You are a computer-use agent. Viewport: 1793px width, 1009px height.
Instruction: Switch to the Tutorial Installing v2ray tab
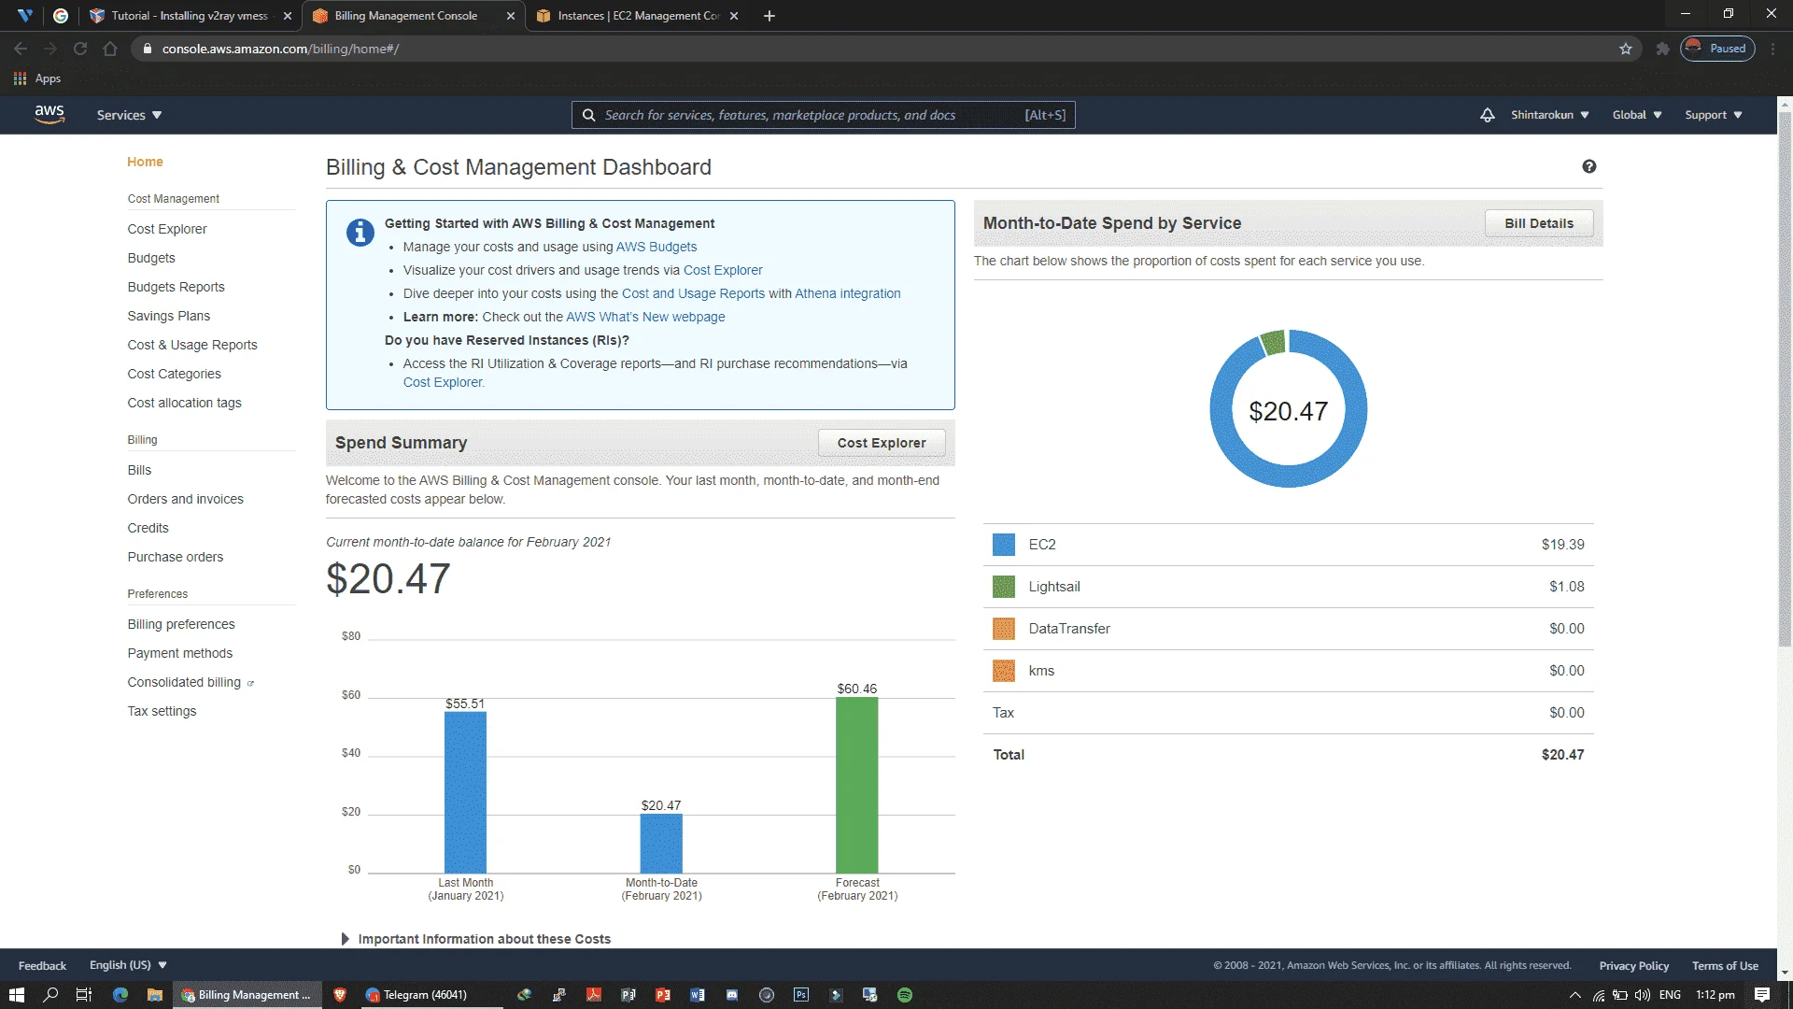pos(190,16)
